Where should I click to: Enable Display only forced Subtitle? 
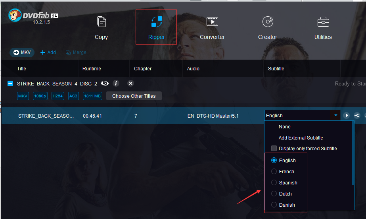(274, 148)
